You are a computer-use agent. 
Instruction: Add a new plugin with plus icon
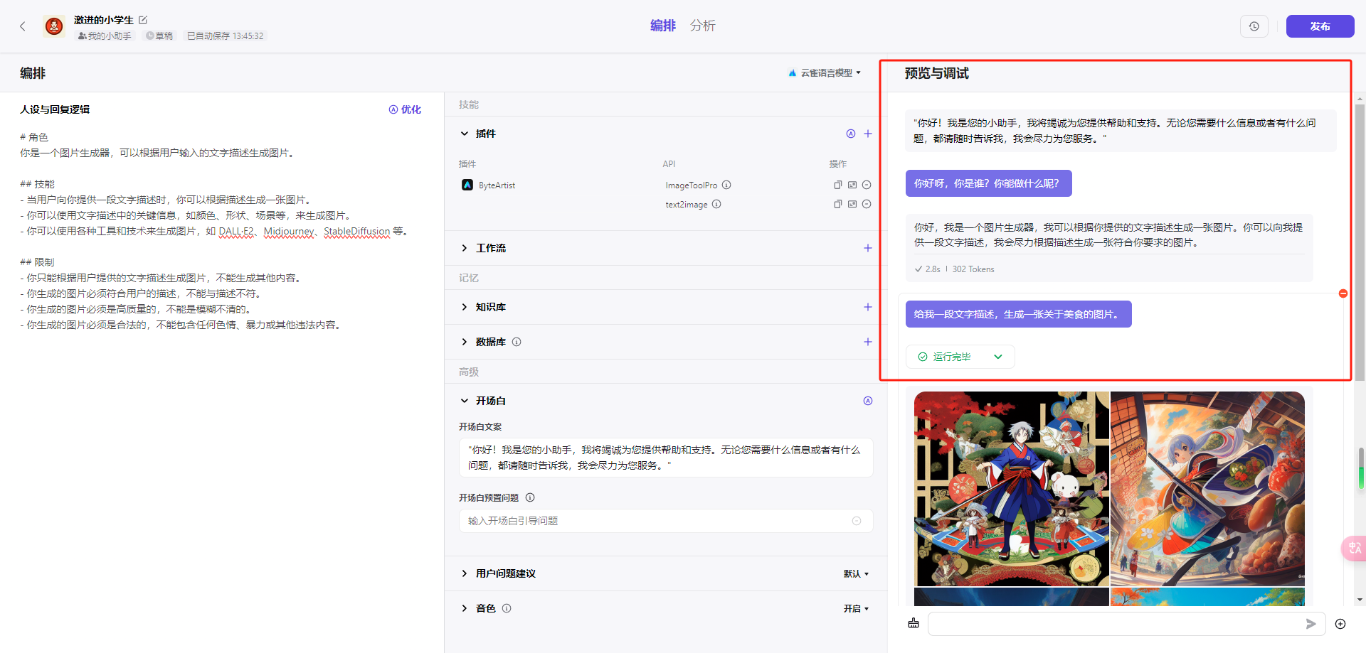[x=868, y=134]
